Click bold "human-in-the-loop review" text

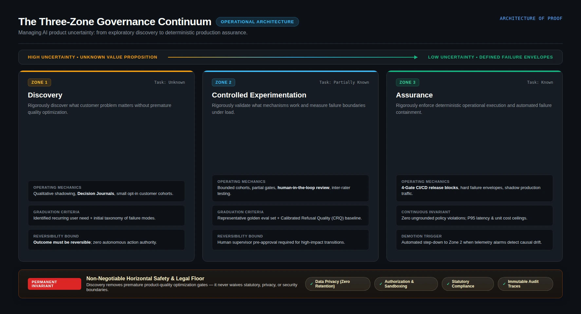(x=303, y=188)
